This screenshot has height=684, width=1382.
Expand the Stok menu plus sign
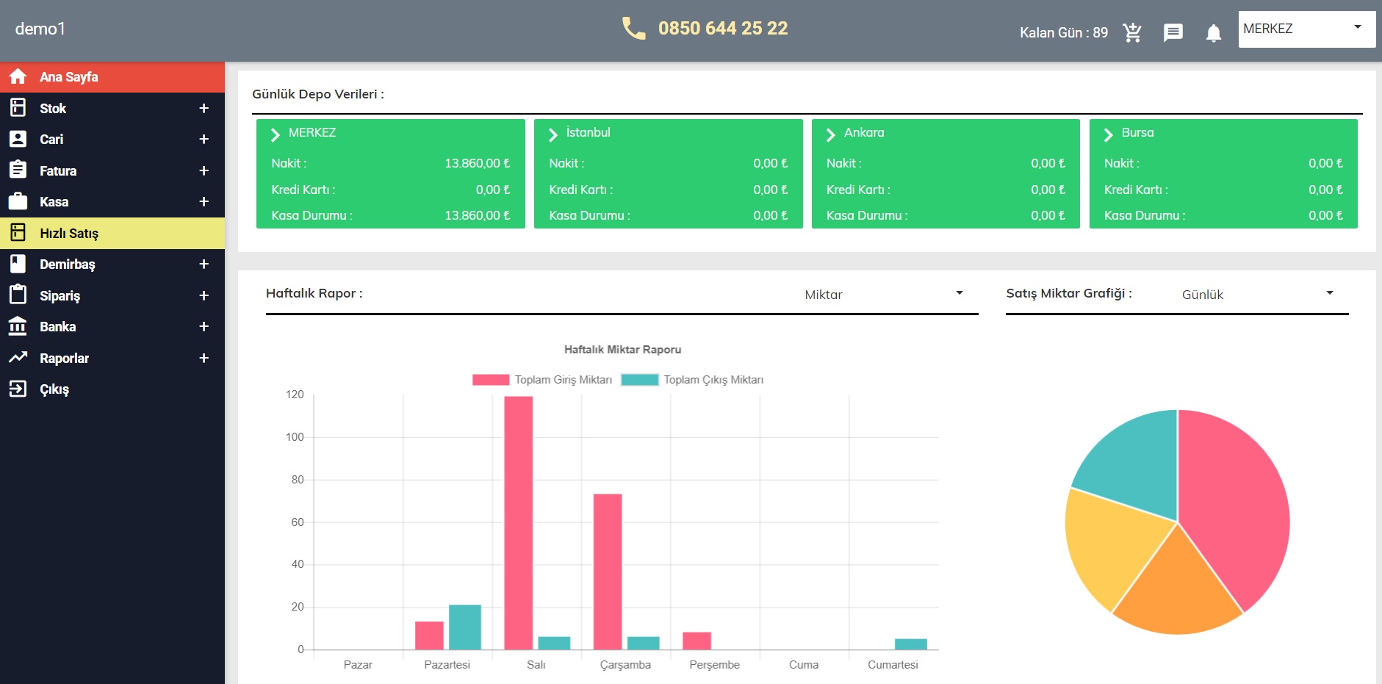click(204, 108)
